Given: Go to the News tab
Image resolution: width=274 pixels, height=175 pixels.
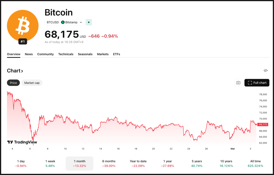Looking at the screenshot, I should (x=29, y=54).
